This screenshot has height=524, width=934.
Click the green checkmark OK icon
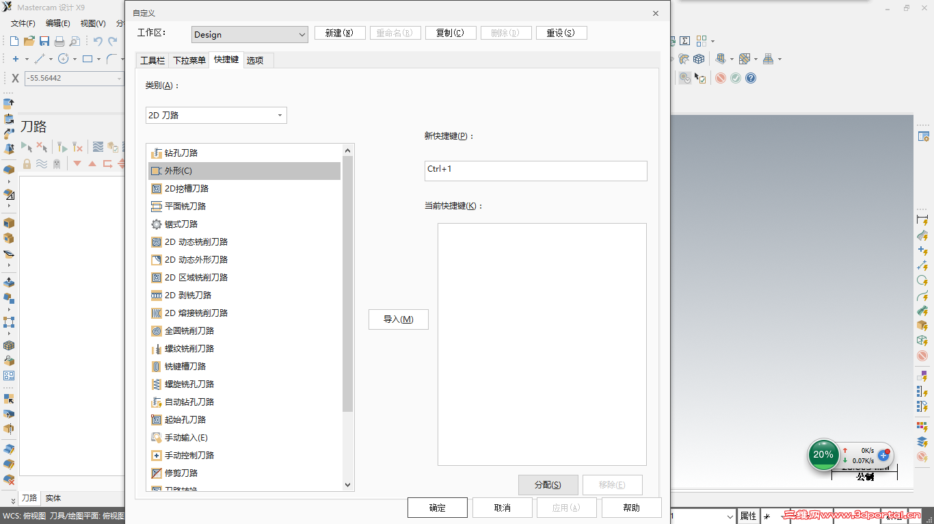[x=736, y=78]
